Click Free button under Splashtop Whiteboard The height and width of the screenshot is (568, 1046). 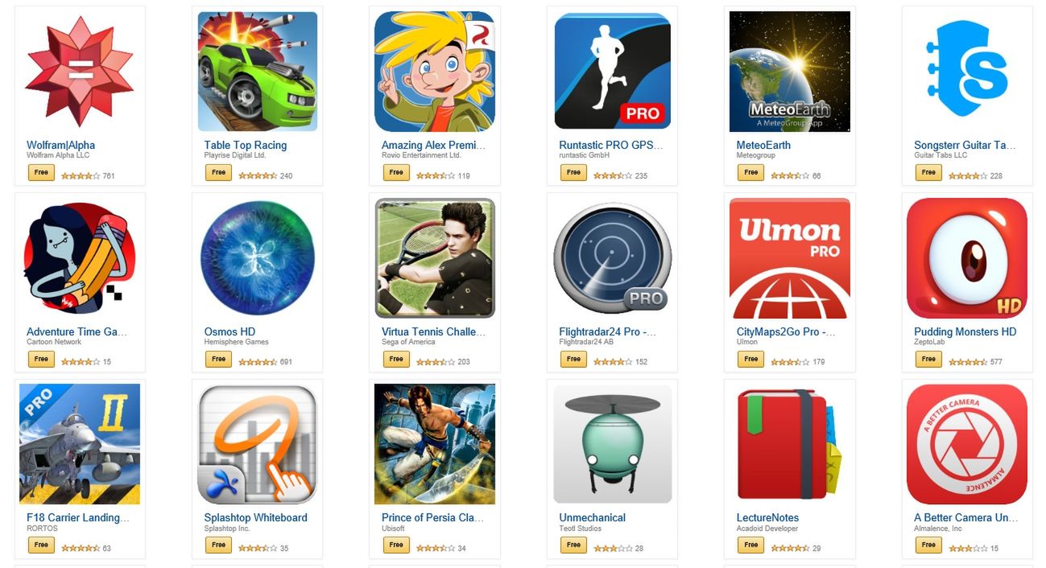[218, 545]
